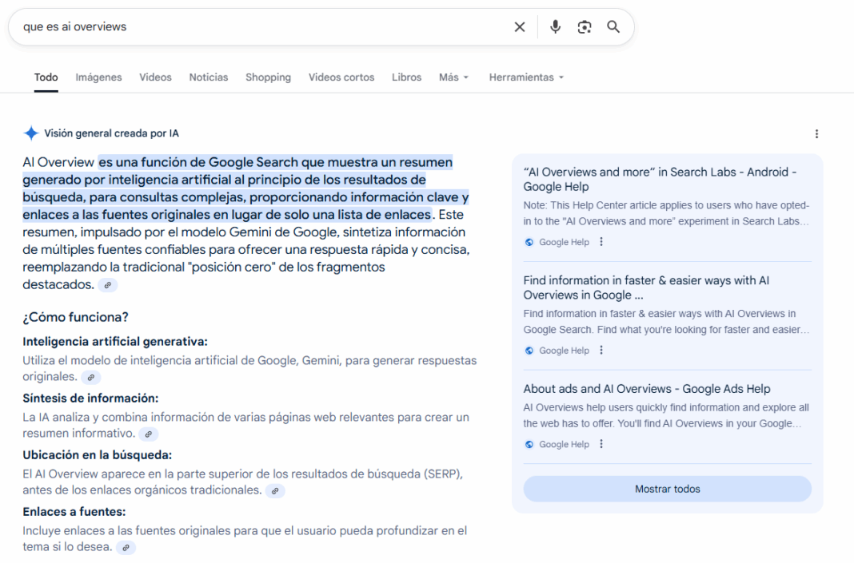Open the Herramientas dropdown
Screen dimensions: 854x563
coord(526,77)
